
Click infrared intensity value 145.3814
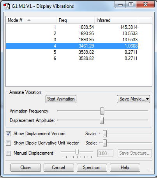click(129, 27)
